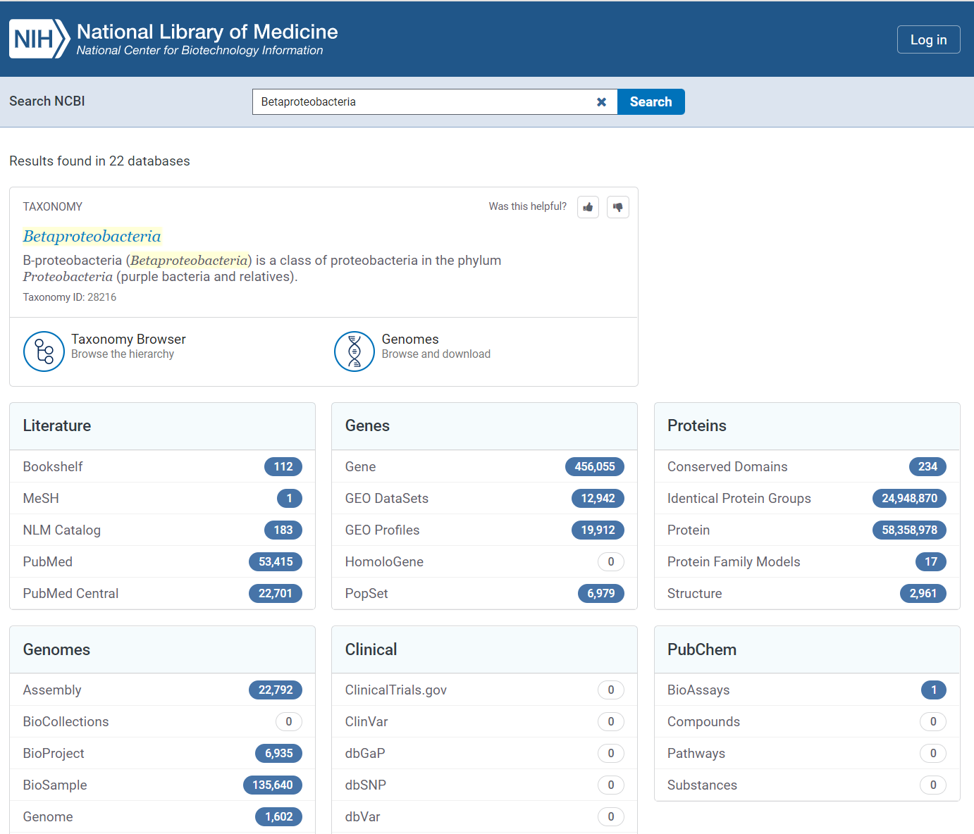Click the 53,415 PubMed count badge
Image resolution: width=974 pixels, height=834 pixels.
276,561
